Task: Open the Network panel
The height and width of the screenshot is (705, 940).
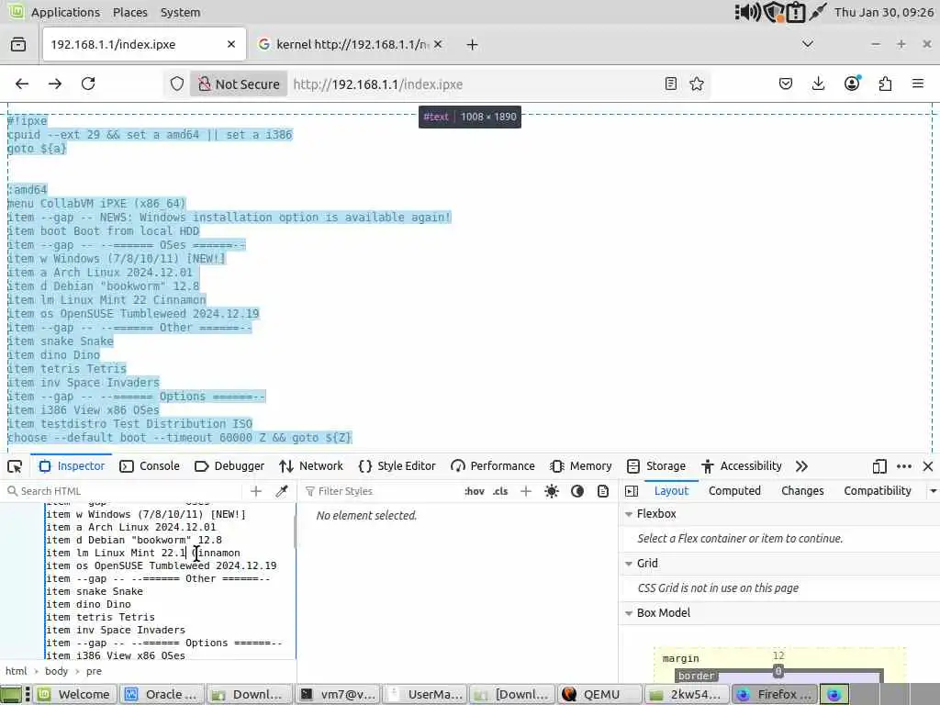Action: coord(311,466)
